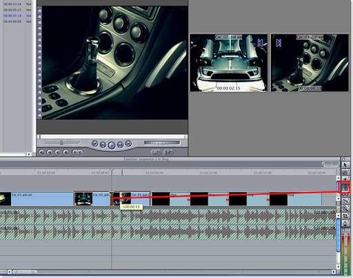Activate the Ripple edit tool
The image size is (353, 278).
pos(345,187)
